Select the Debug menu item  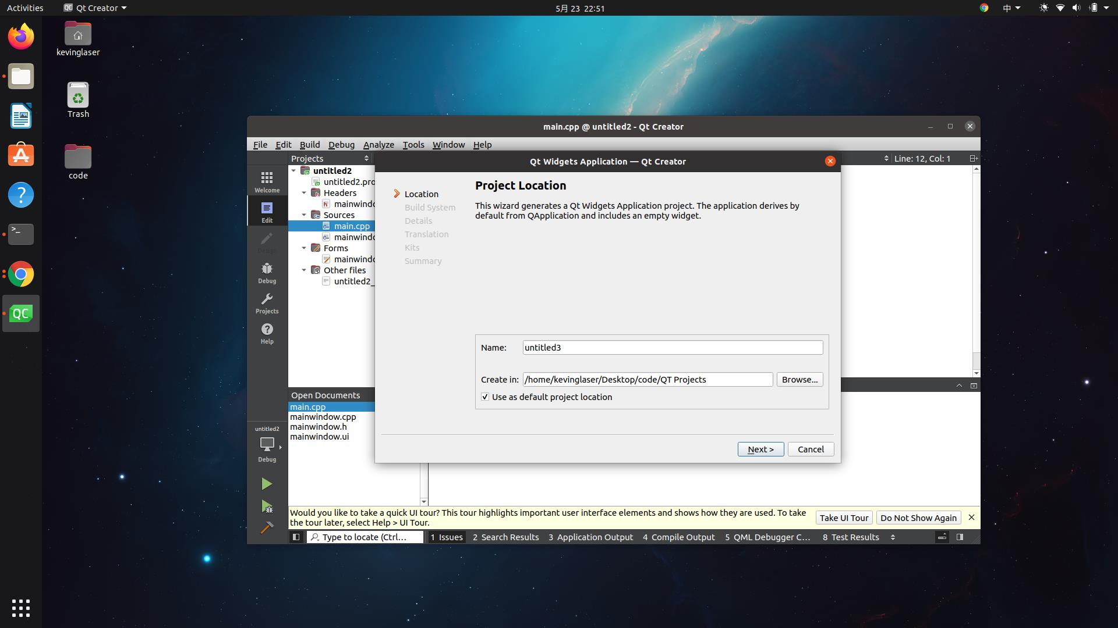coord(341,144)
